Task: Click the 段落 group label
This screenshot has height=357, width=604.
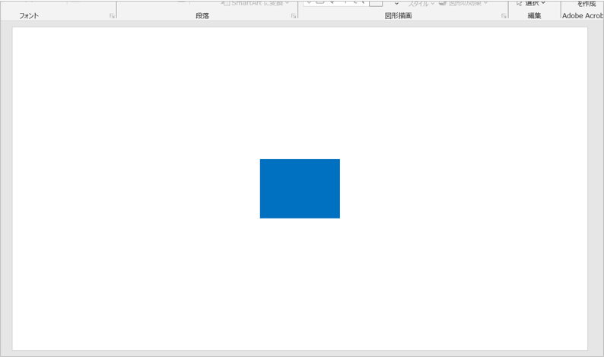Action: pos(202,16)
